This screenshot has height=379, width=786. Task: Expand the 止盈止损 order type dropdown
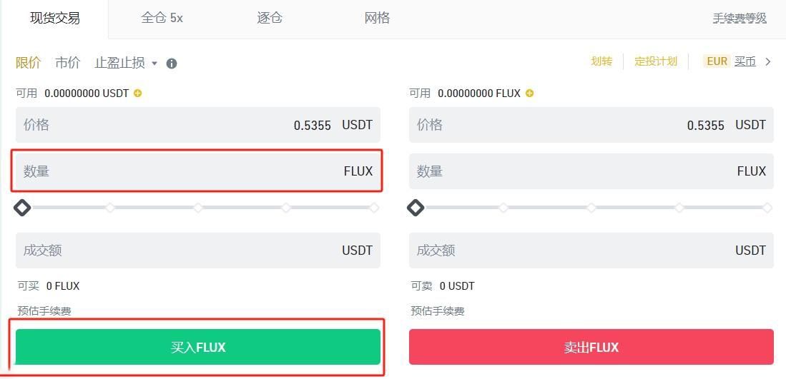click(126, 63)
